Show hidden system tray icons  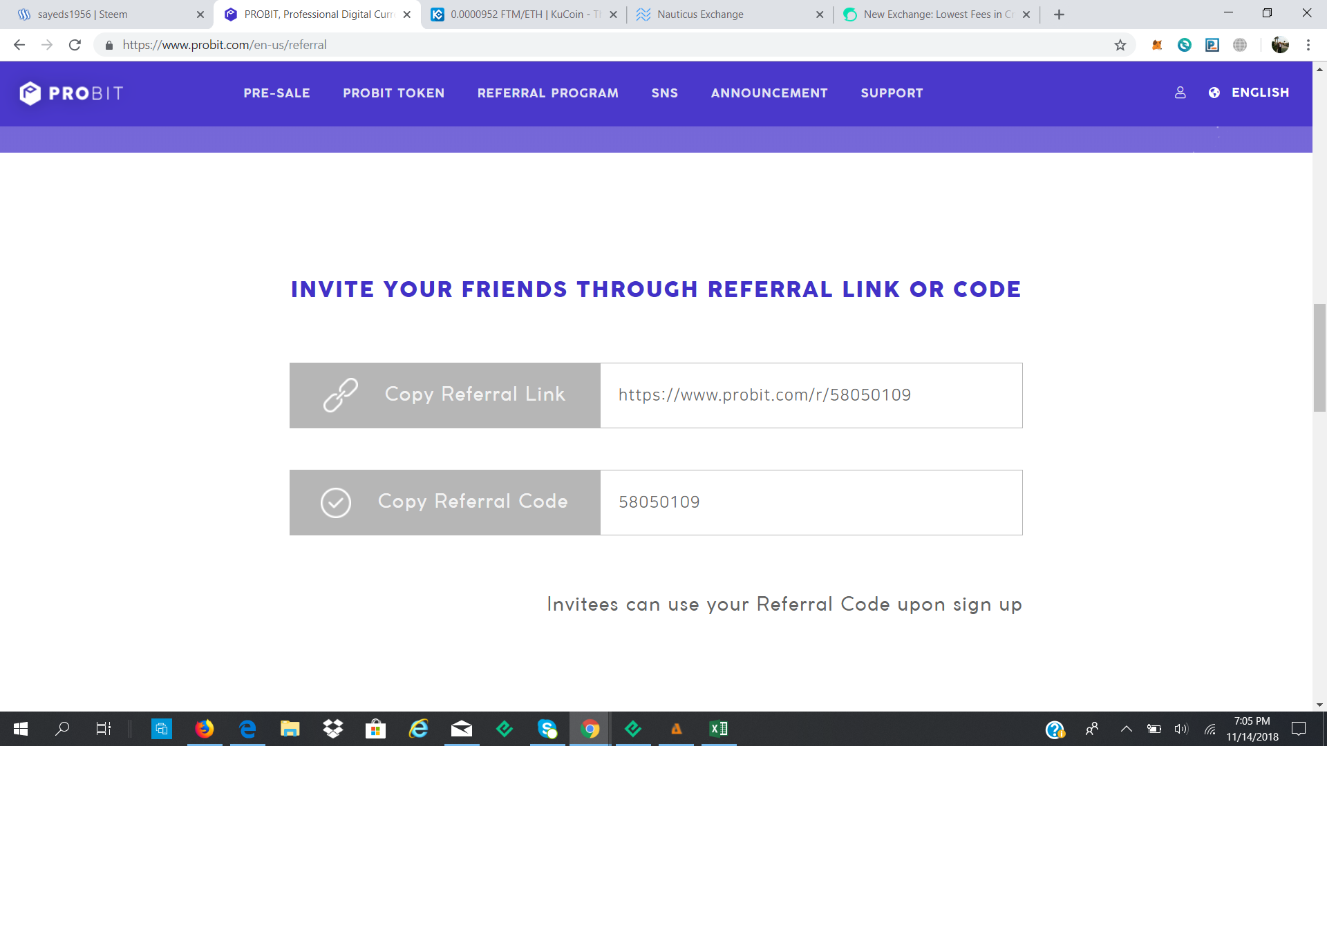1126,729
